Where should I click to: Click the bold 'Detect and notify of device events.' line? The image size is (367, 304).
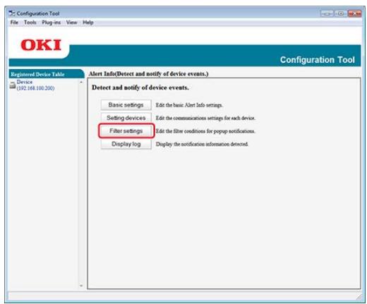click(140, 87)
